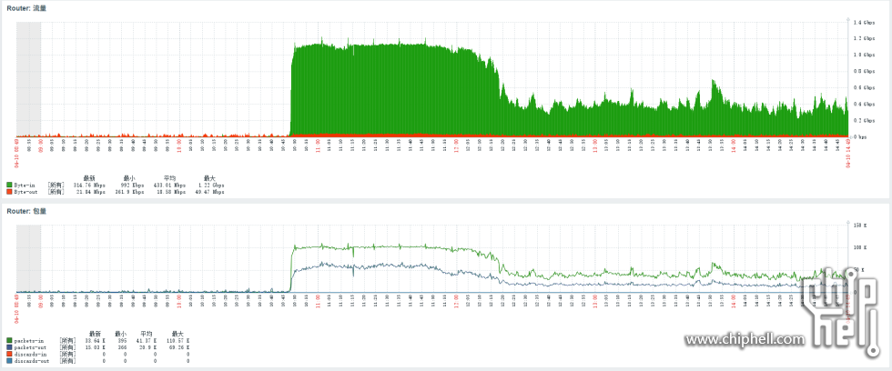Click the green packets-in legend swatch
This screenshot has width=892, height=371.
pos(9,341)
